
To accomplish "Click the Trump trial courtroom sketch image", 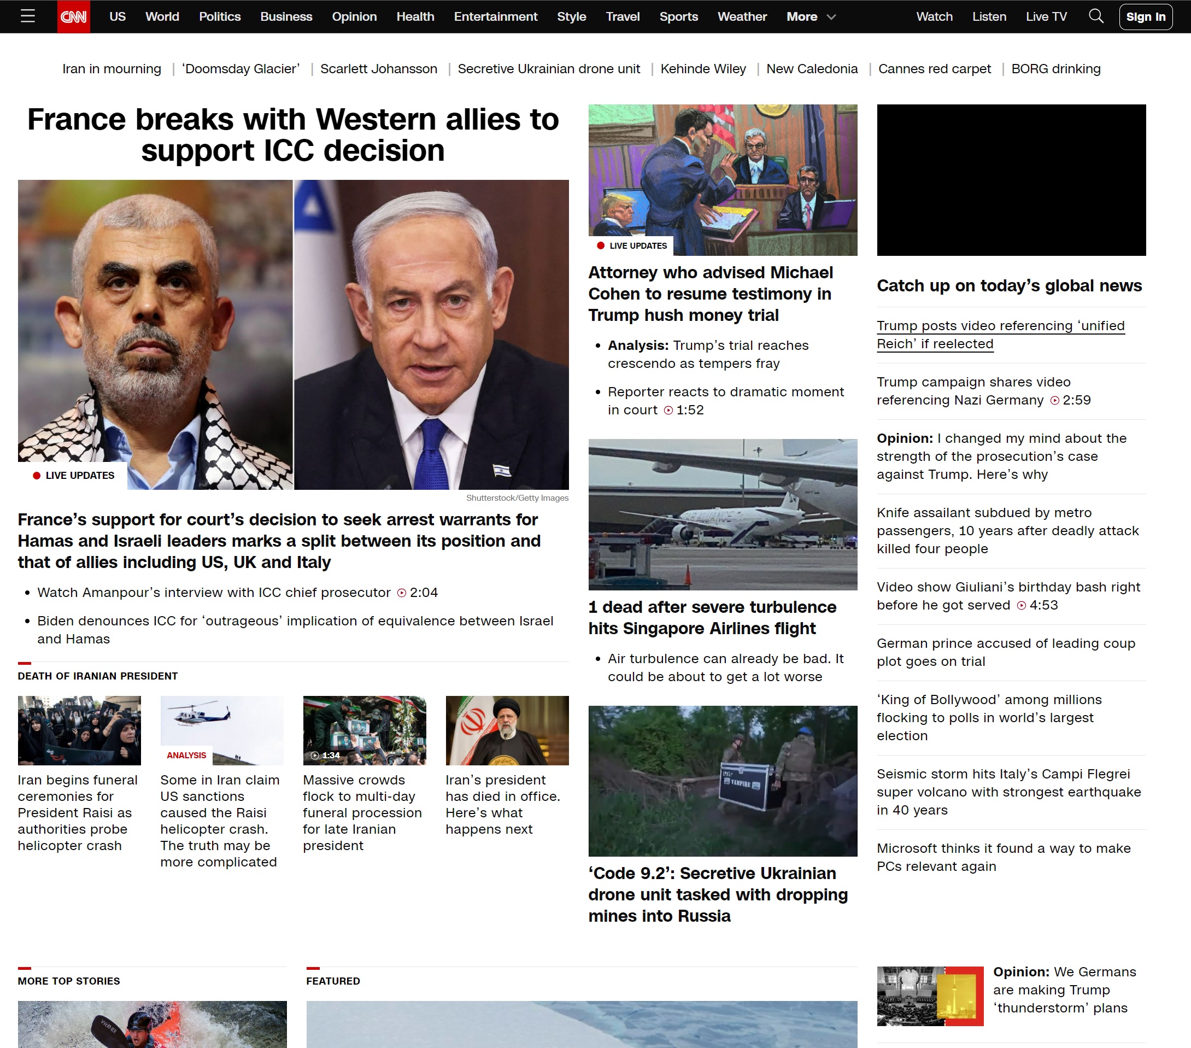I will [723, 179].
